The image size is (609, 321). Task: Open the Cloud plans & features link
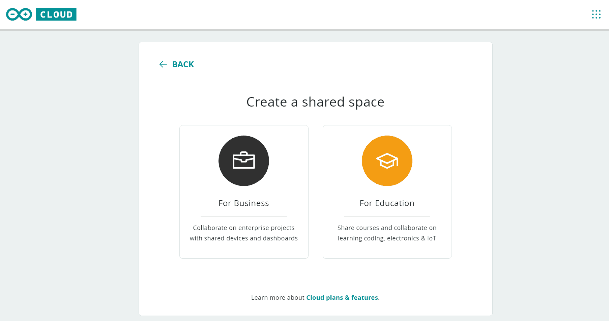(x=342, y=298)
